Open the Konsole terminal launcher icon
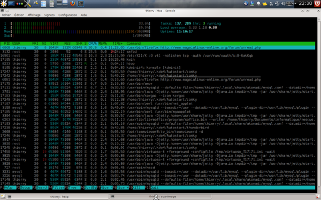Viewport: 321px width, 200px height. click(81, 3)
